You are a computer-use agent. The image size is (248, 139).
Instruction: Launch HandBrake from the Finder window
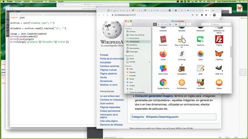pyautogui.click(x=200, y=83)
